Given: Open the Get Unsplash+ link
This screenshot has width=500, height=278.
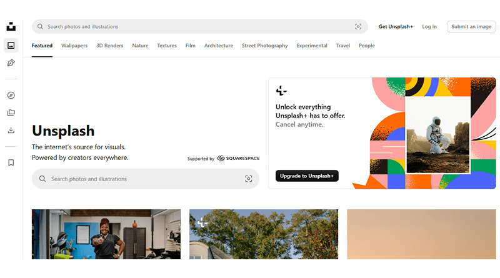Looking at the screenshot, I should [396, 26].
